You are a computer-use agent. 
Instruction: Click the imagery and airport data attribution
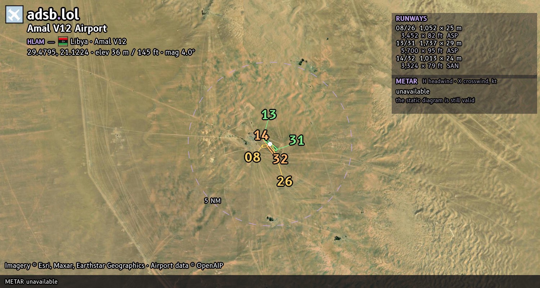(114, 266)
